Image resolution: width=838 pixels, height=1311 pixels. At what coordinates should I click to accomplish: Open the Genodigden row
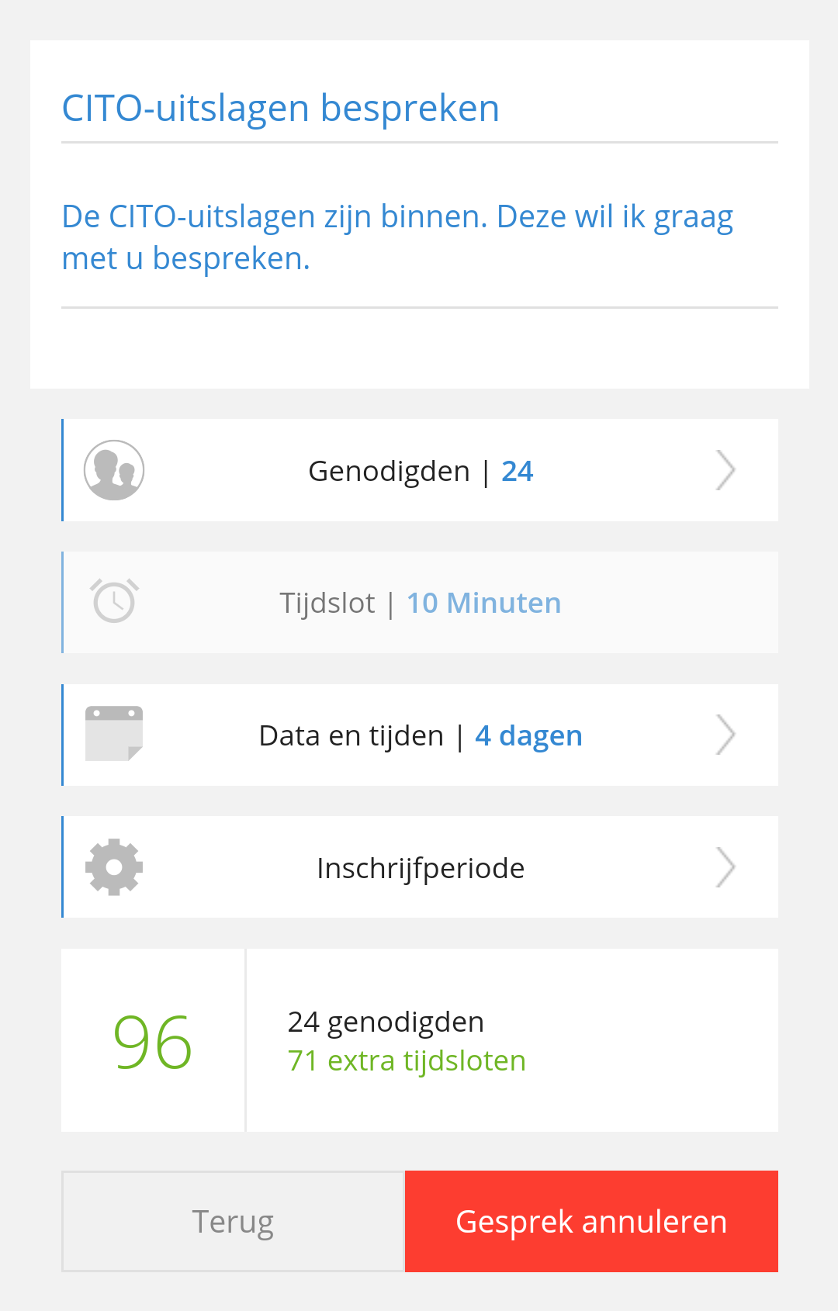(420, 470)
